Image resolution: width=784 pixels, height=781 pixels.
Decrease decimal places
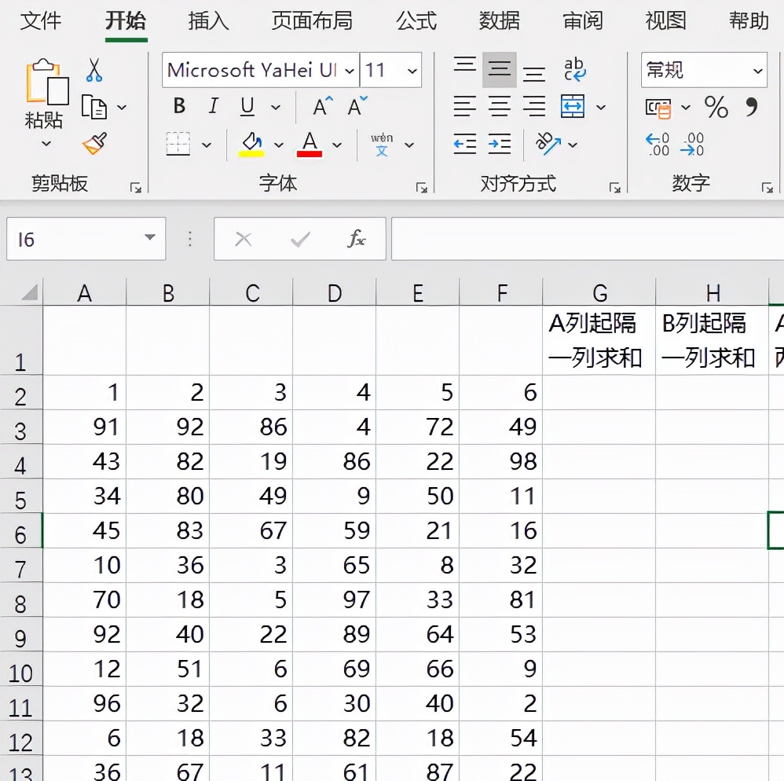pyautogui.click(x=692, y=145)
